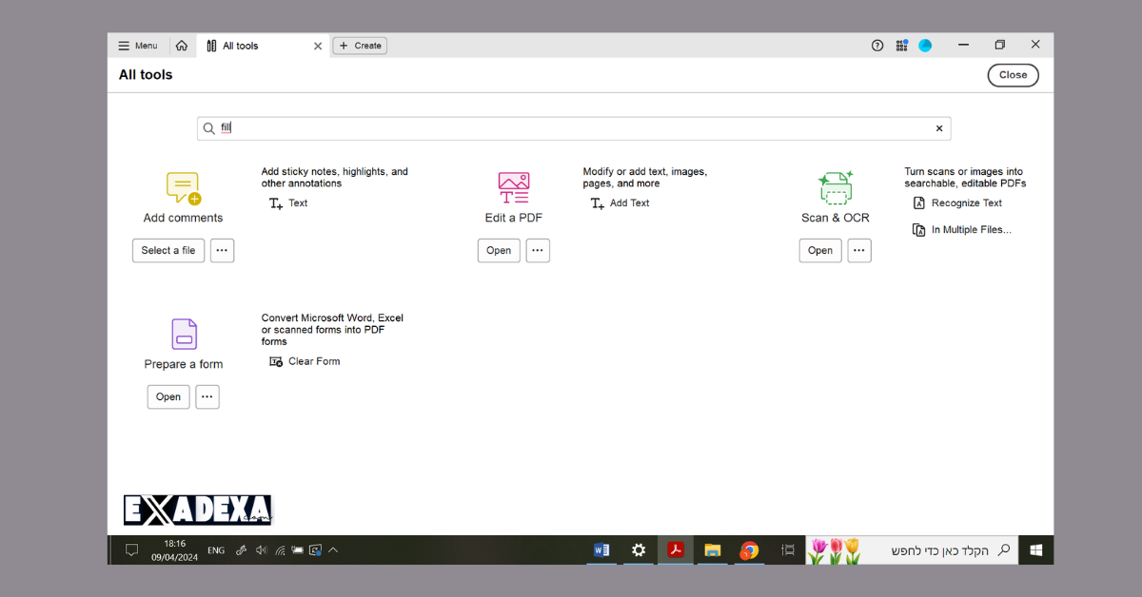Expand hidden system tray icons
The image size is (1142, 597).
pos(333,549)
